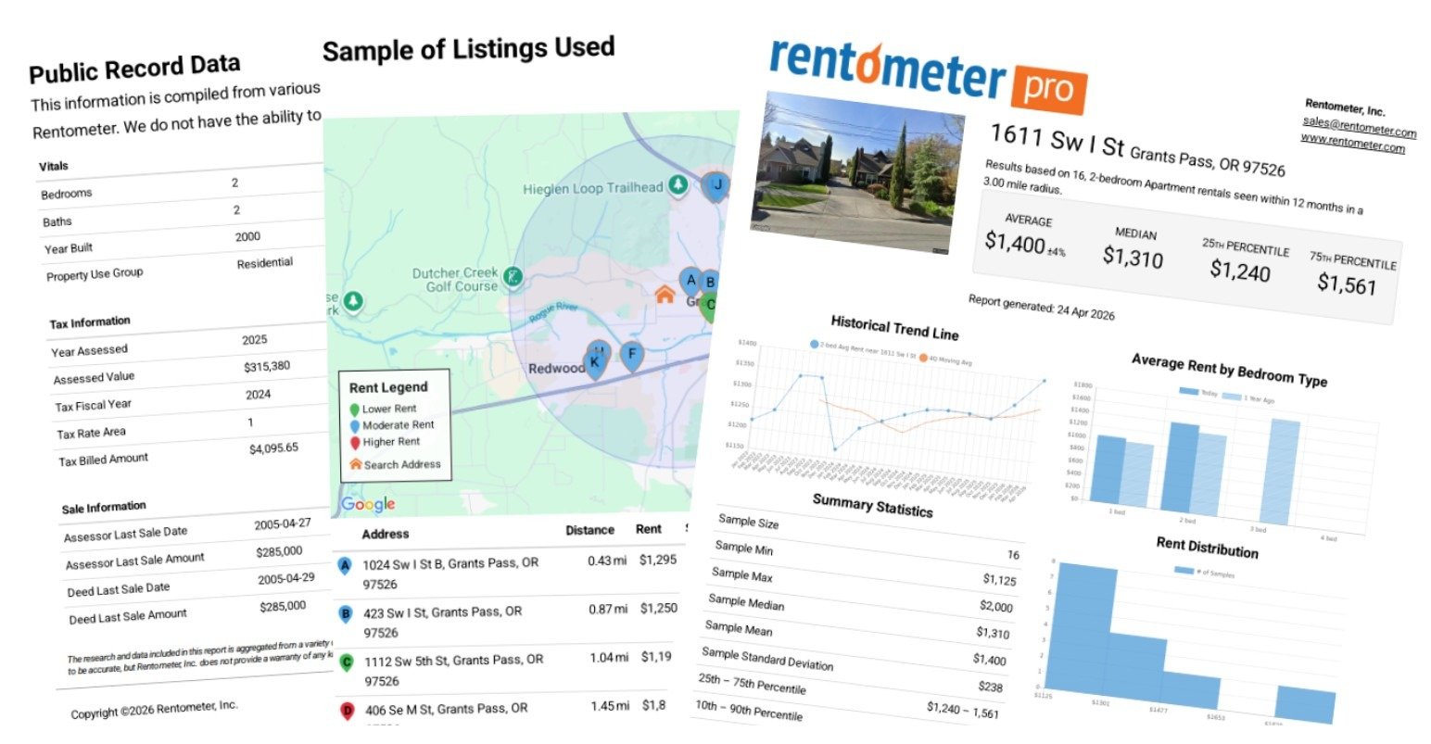Click the green Lower Rent legend pin

pos(354,410)
